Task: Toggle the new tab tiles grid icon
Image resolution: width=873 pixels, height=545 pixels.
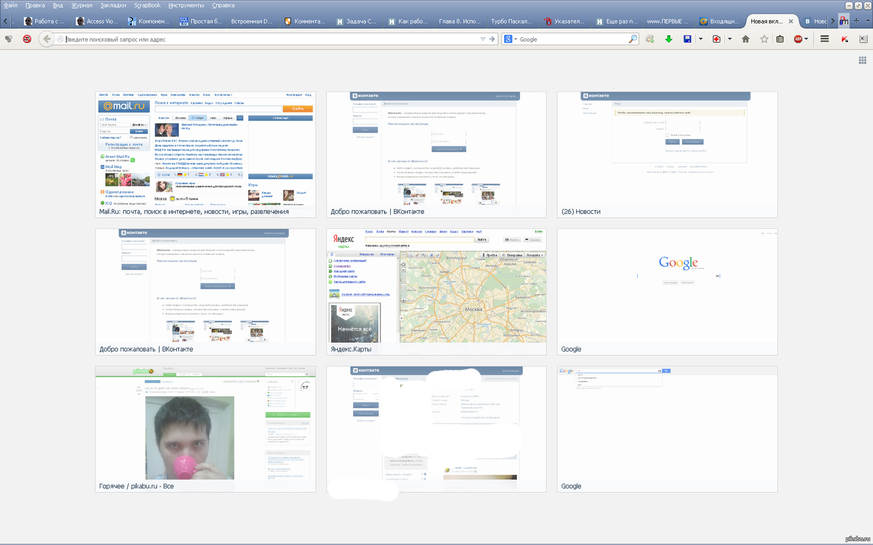Action: point(863,60)
